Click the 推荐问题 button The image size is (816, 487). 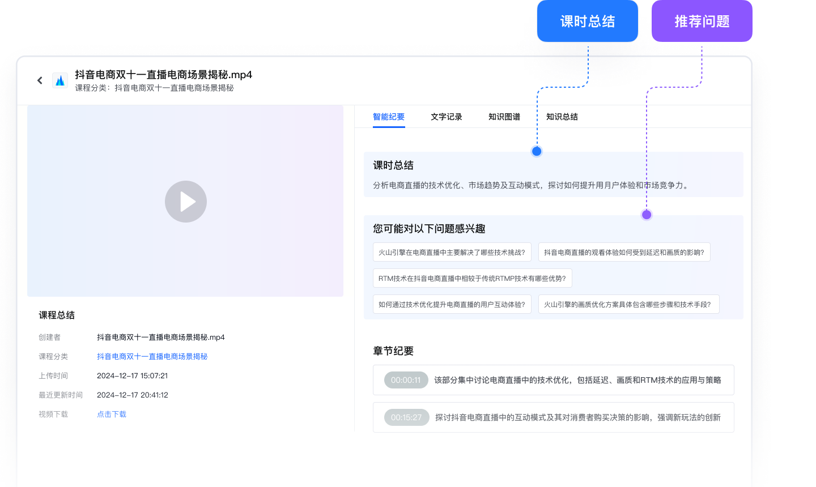click(x=702, y=21)
